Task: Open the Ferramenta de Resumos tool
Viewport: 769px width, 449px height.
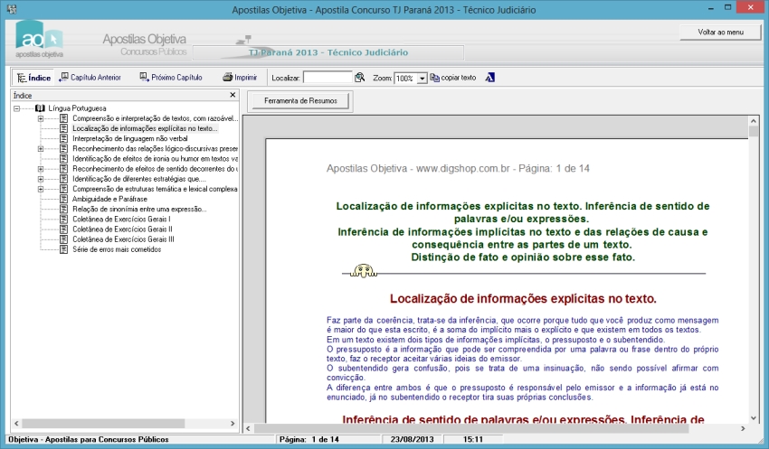Action: 300,100
